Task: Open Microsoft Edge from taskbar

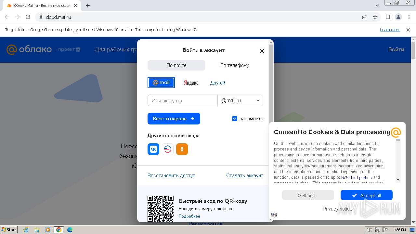Action: tap(70, 230)
